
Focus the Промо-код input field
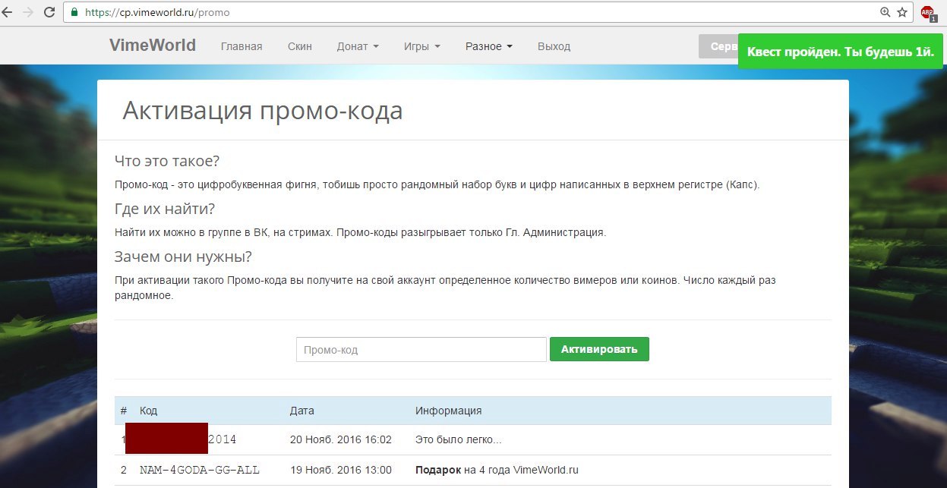pyautogui.click(x=421, y=350)
